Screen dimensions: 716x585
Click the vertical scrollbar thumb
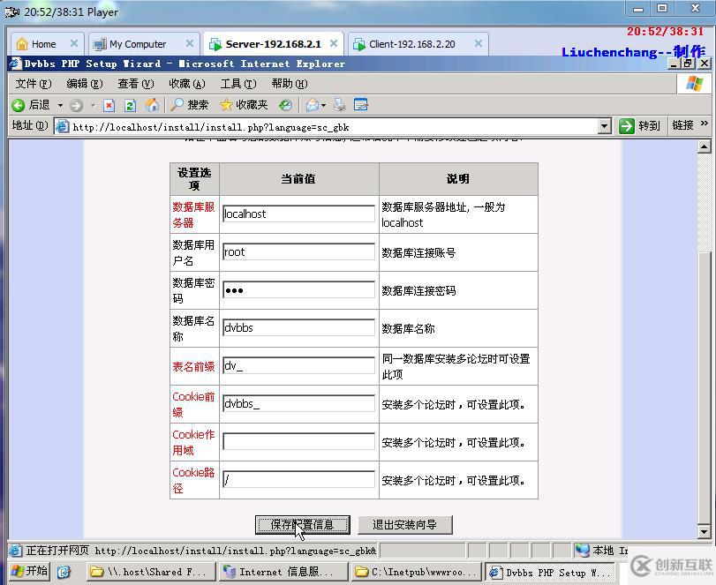pyautogui.click(x=705, y=386)
